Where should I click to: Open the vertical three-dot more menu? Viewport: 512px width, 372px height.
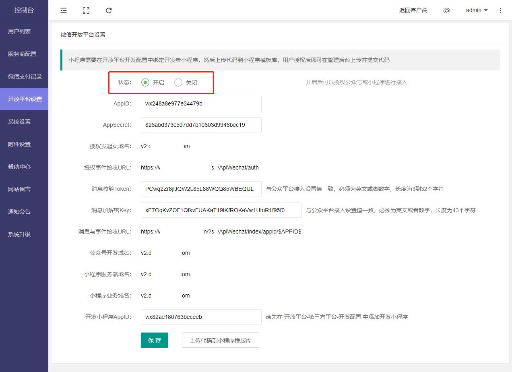[x=501, y=10]
